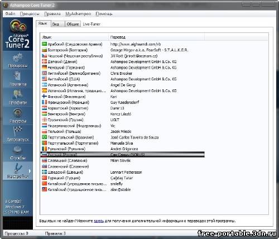Image resolution: width=279 pixels, height=239 pixels.
Task: Open the Файл menu
Action: (x=10, y=14)
